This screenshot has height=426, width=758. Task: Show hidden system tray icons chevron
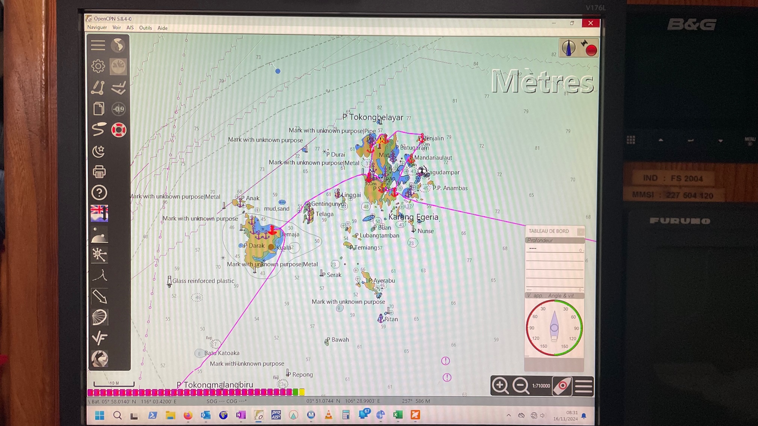click(508, 415)
